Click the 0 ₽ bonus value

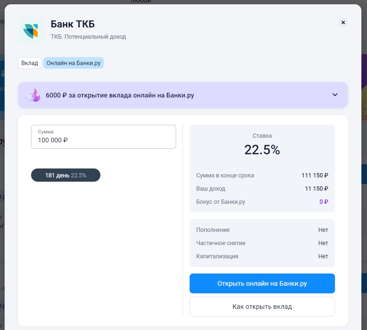pos(324,202)
